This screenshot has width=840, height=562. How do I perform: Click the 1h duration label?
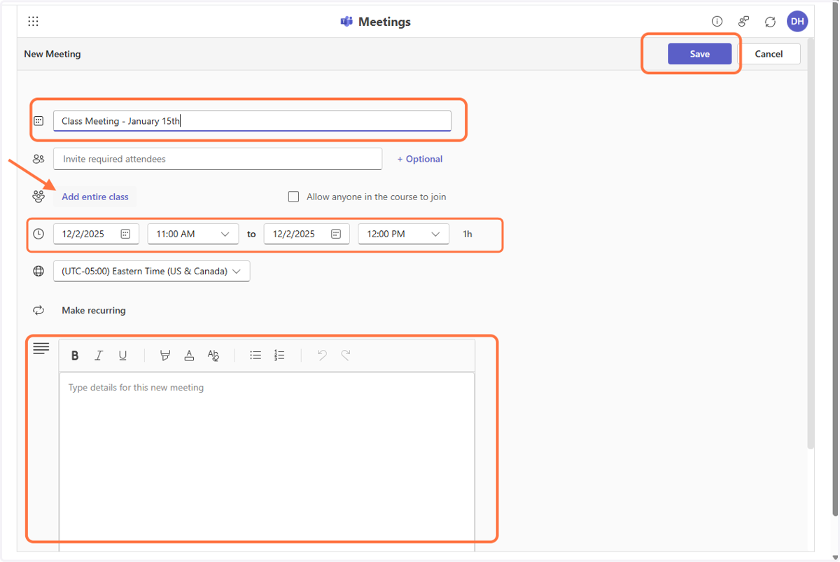468,234
